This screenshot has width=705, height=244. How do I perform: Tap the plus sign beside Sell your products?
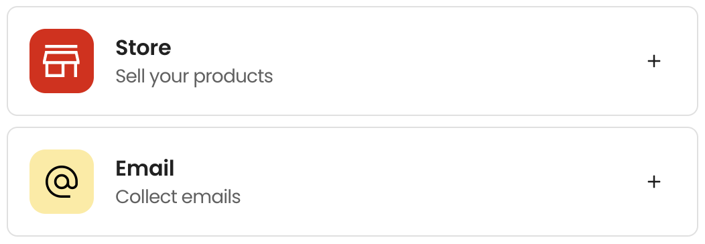point(654,61)
